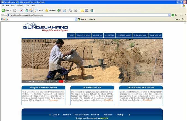The image size is (187, 121).
Task: Jump to slide 1 in slideshow
Action: tap(38, 81)
